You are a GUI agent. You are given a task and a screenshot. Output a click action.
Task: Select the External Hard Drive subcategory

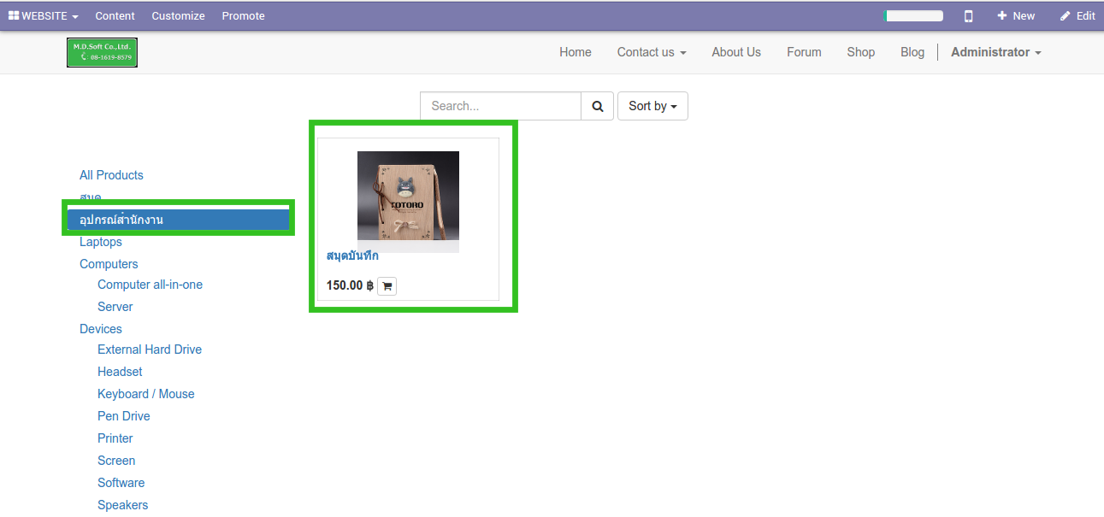pos(150,350)
